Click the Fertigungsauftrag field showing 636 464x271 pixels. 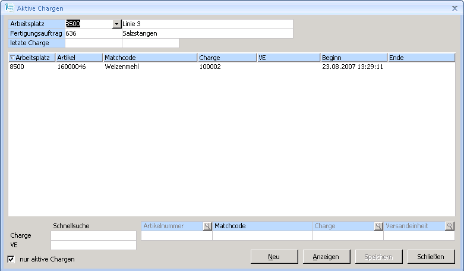tap(93, 33)
